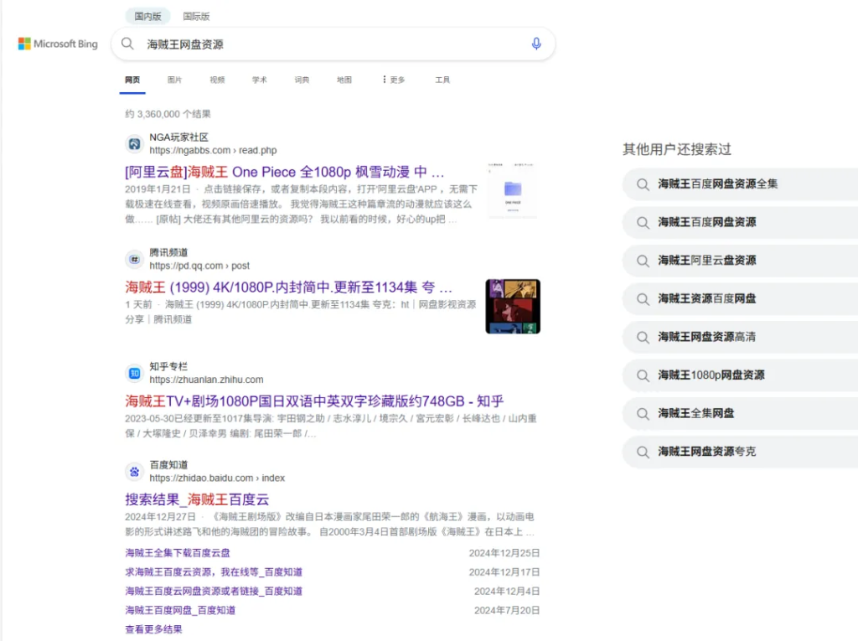Select the 国内版 version tab
858x641 pixels.
(x=147, y=16)
